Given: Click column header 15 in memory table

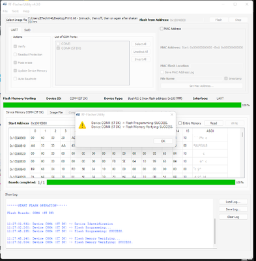Looking at the screenshot, I should click(188, 131).
